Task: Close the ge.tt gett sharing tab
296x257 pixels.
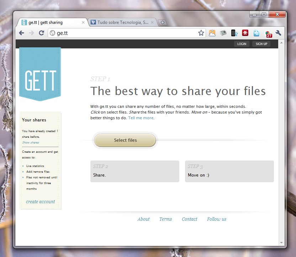Action: (x=83, y=22)
